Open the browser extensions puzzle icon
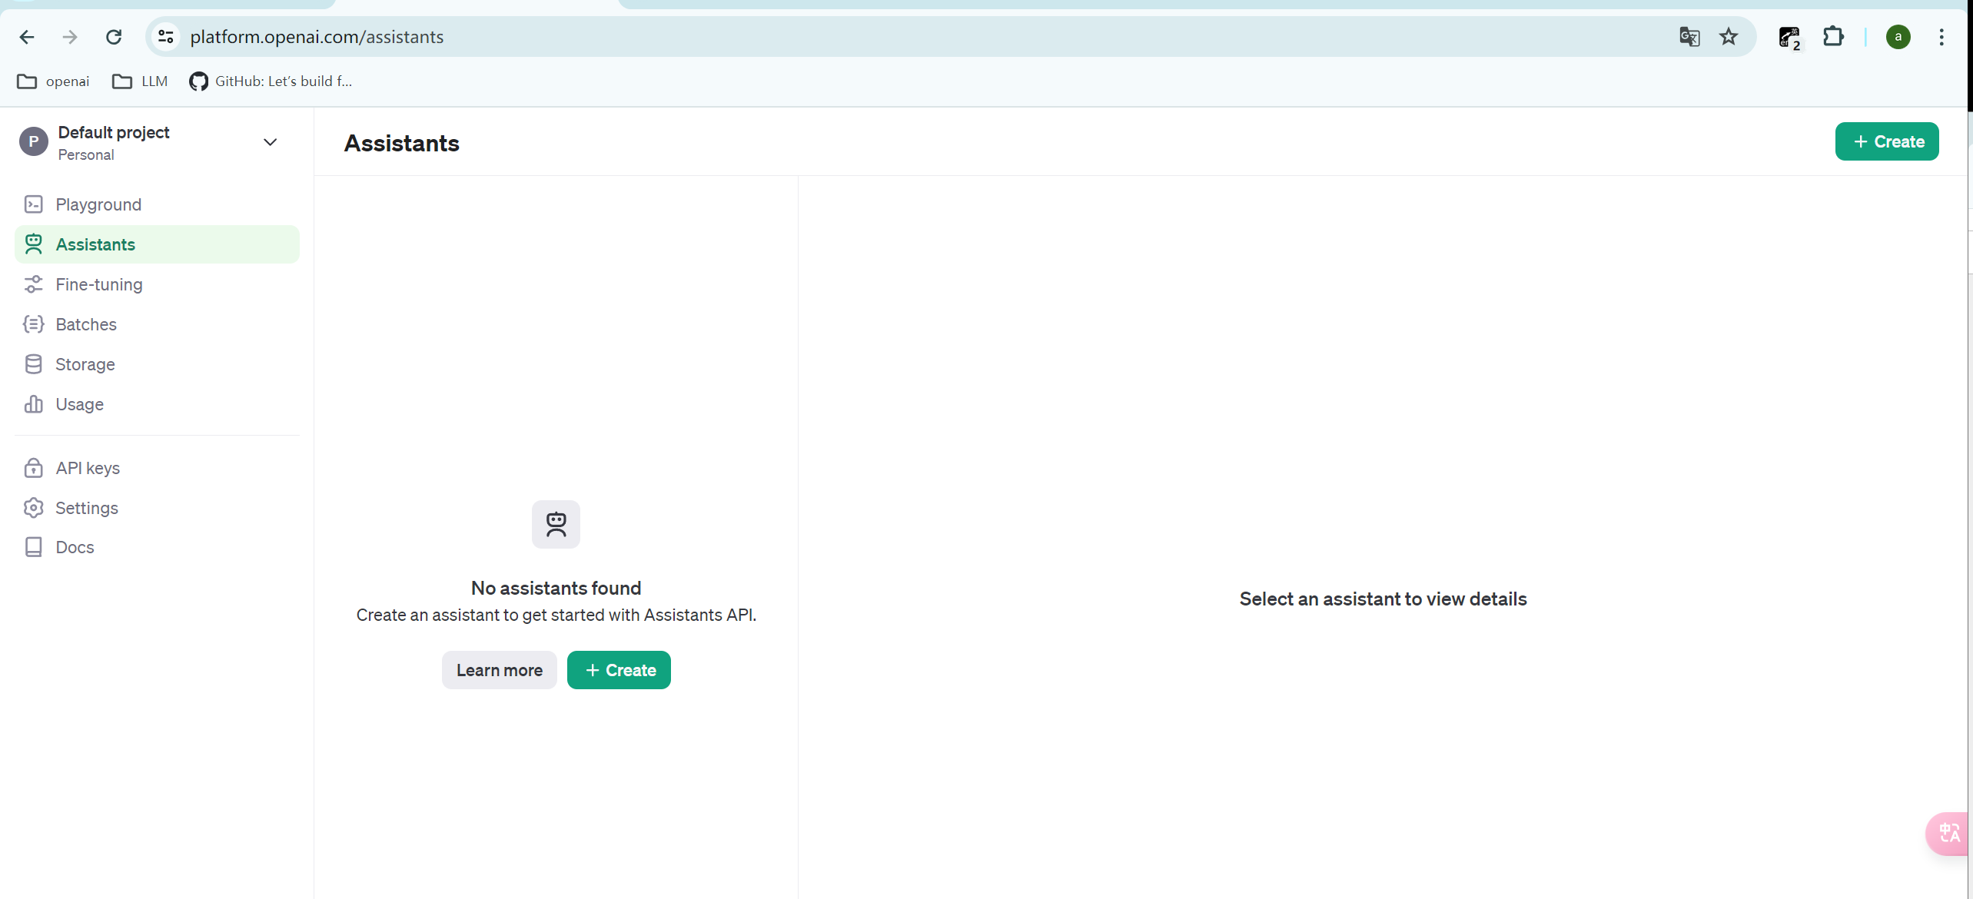Viewport: 1973px width, 899px height. coord(1833,37)
